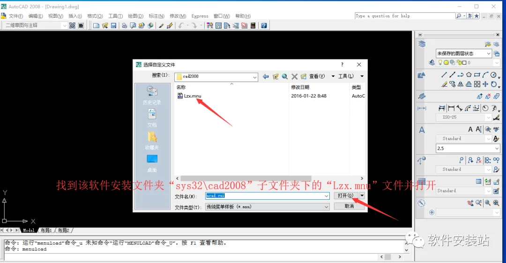Click the QNew drawing icon in toolbar
The width and height of the screenshot is (506, 263).
pyautogui.click(x=96, y=25)
